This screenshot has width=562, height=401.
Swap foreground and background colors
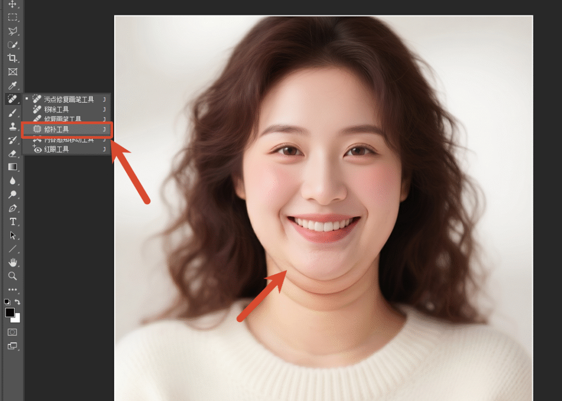[x=18, y=302]
